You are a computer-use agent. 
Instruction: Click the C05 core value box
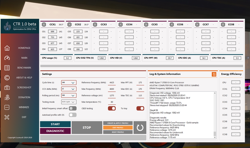(x=78, y=31)
